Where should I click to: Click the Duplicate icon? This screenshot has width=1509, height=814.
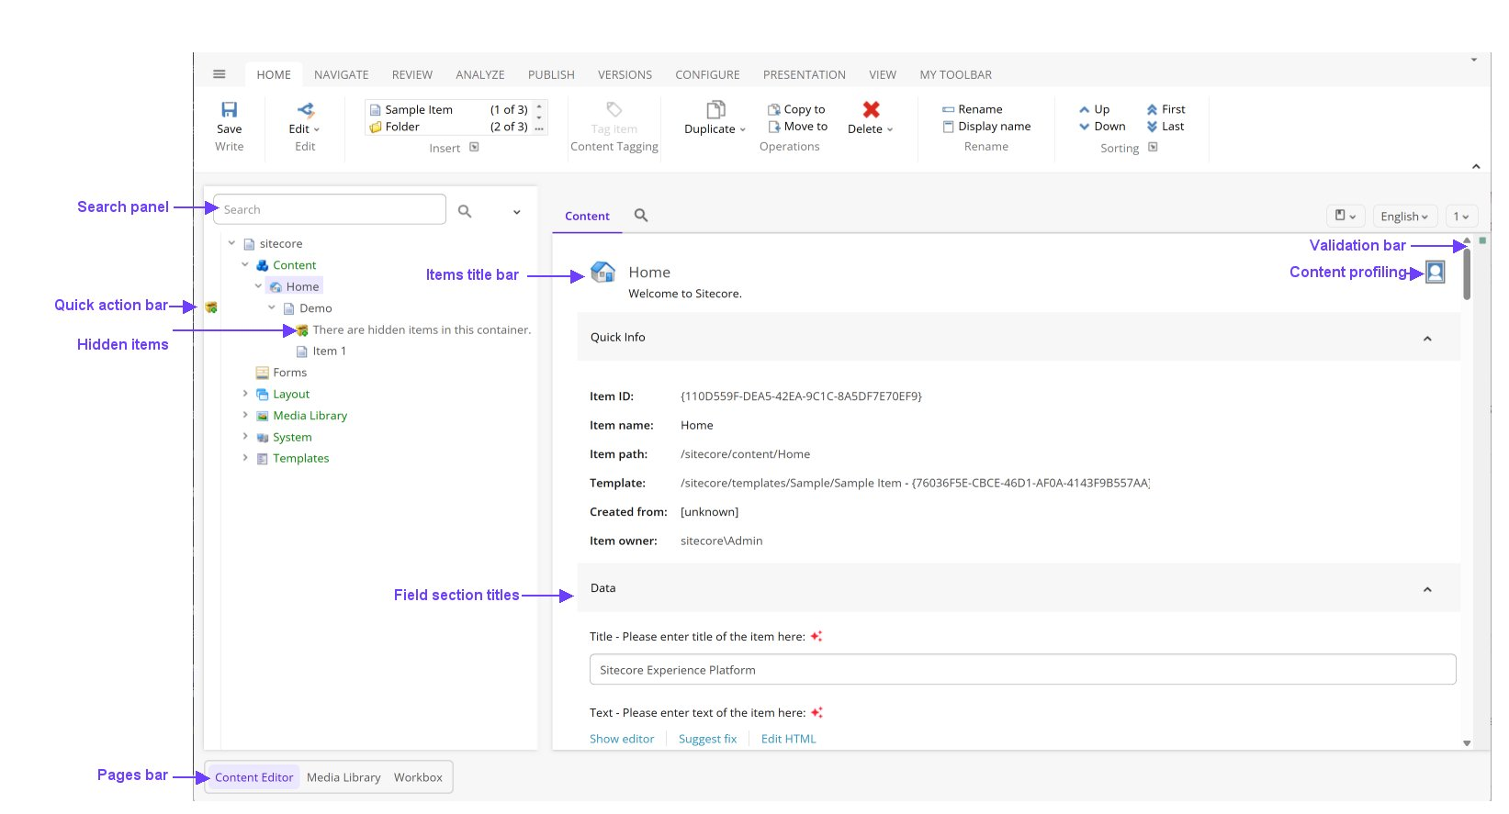715,109
